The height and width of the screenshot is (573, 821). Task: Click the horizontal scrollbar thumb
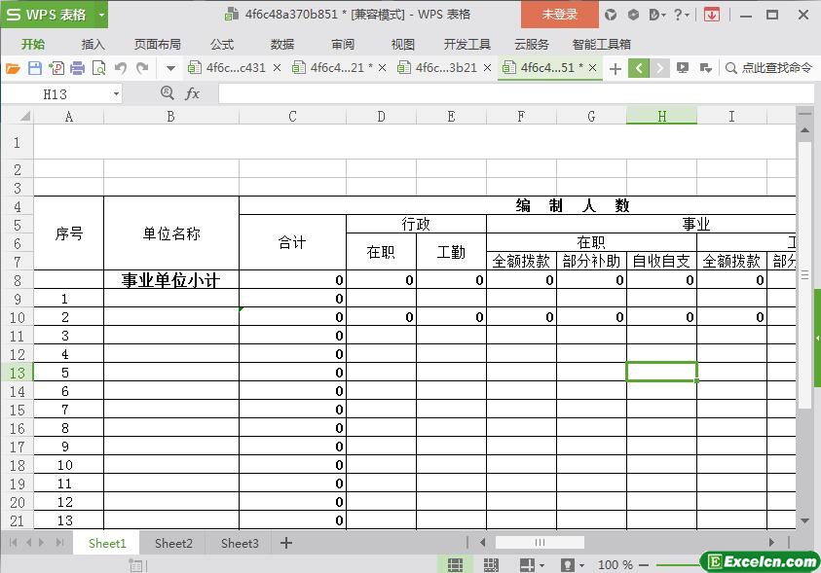click(x=540, y=543)
